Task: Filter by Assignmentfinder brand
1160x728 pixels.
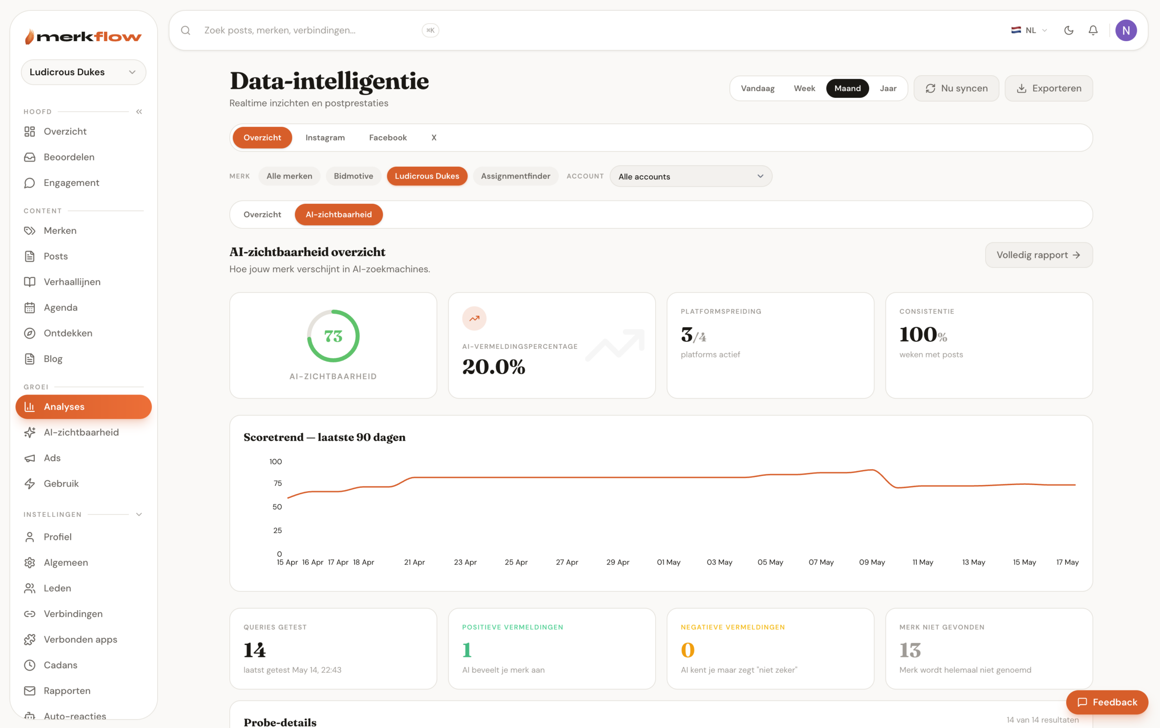Action: pos(515,176)
